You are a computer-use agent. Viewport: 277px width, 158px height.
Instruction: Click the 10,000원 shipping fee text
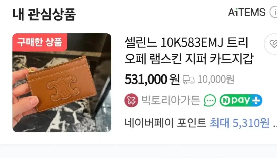click(216, 79)
